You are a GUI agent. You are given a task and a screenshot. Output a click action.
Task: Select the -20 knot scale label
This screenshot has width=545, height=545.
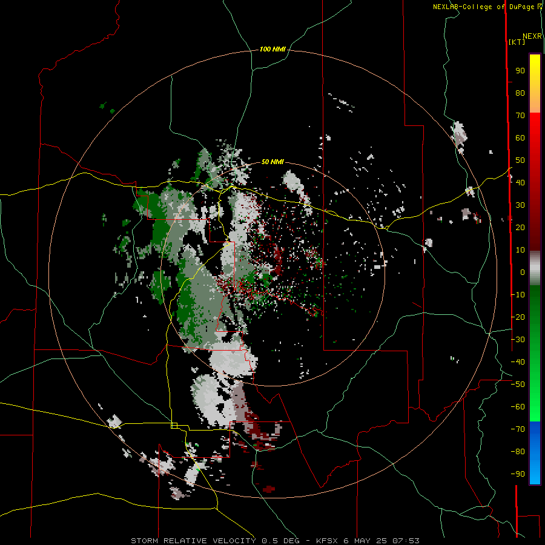(x=518, y=317)
